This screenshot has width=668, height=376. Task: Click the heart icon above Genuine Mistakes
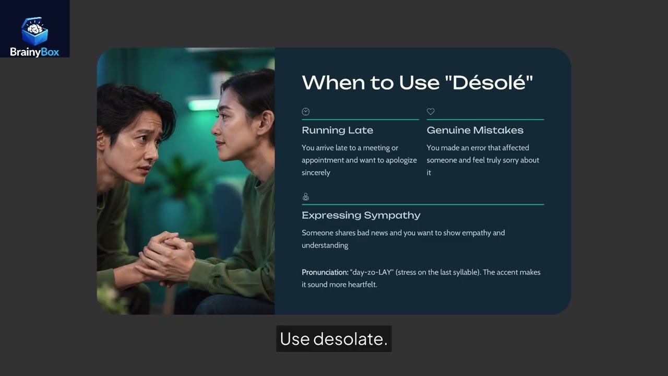pos(431,111)
